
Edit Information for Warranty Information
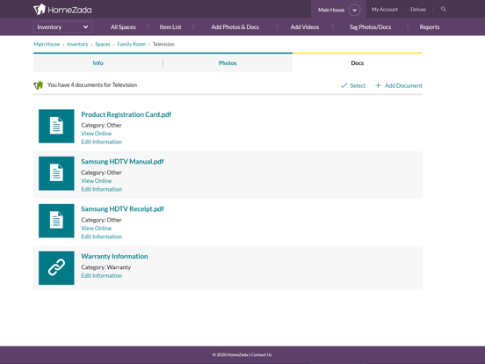point(101,275)
